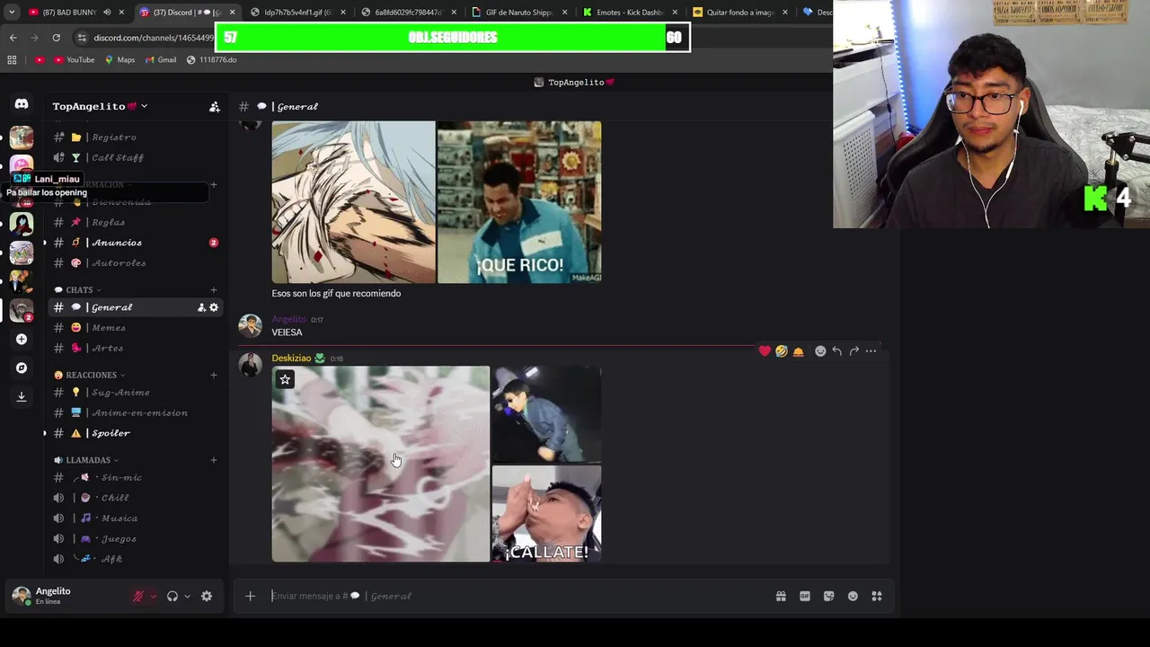The width and height of the screenshot is (1150, 647).
Task: Click Download Apps icon in server list
Action: (x=22, y=396)
